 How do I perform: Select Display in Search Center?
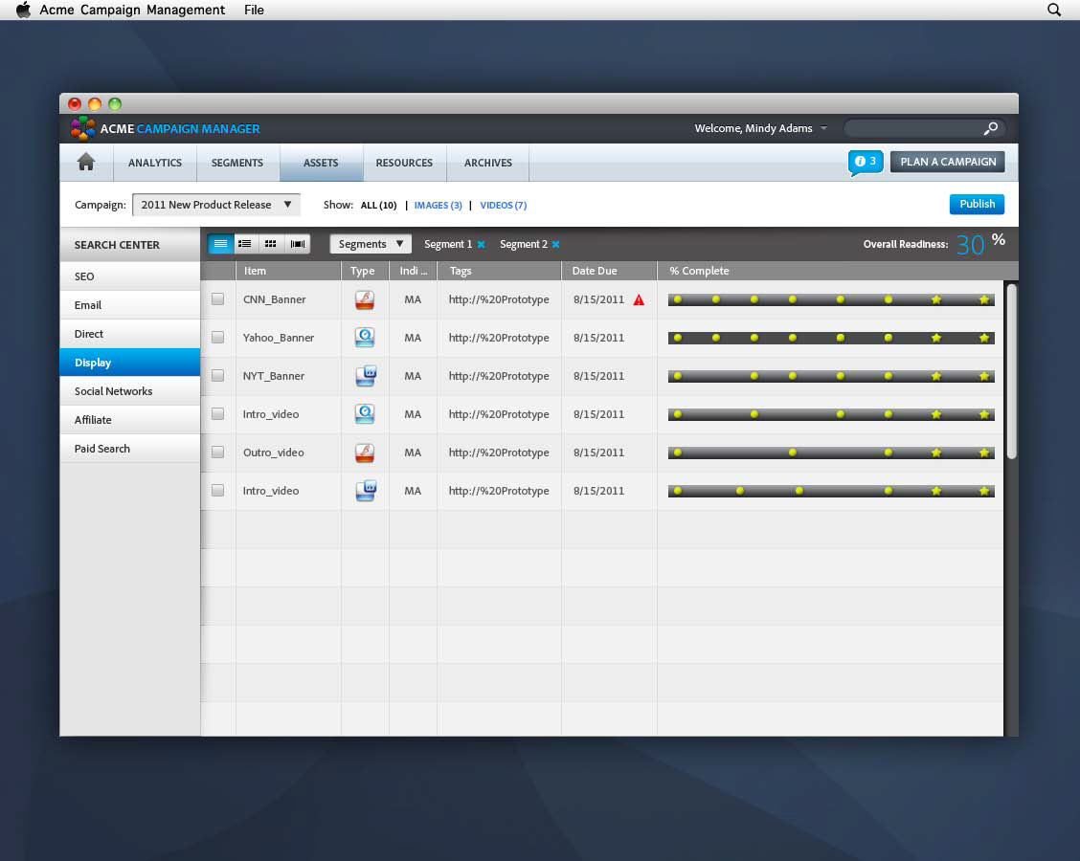(x=130, y=362)
